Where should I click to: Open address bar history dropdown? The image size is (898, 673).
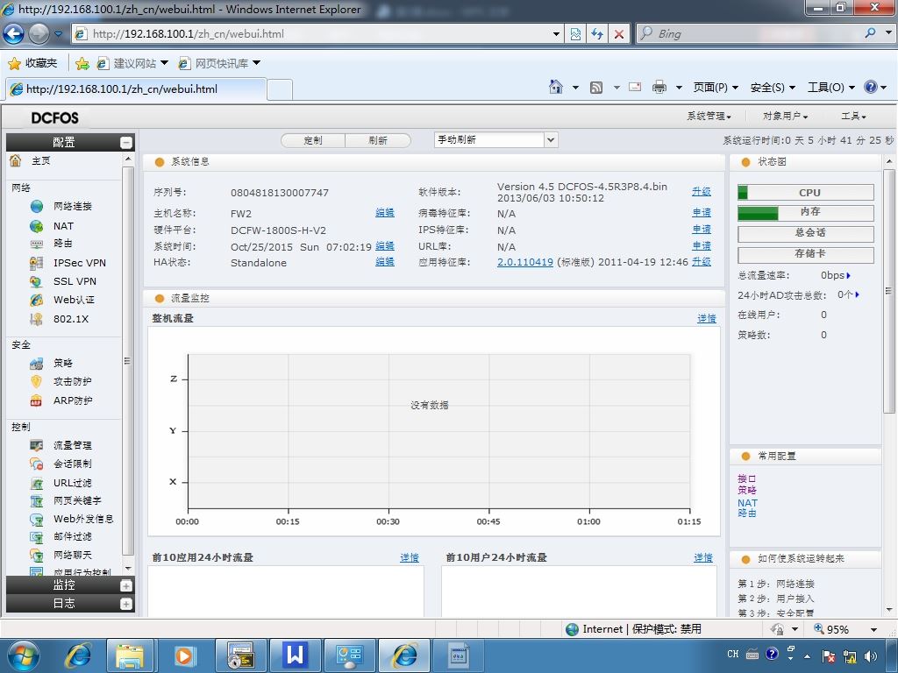(555, 34)
